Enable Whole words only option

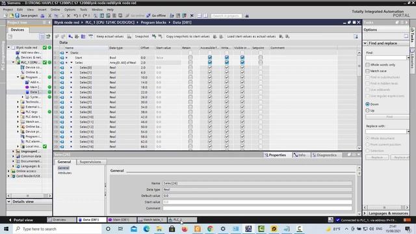[x=367, y=65]
